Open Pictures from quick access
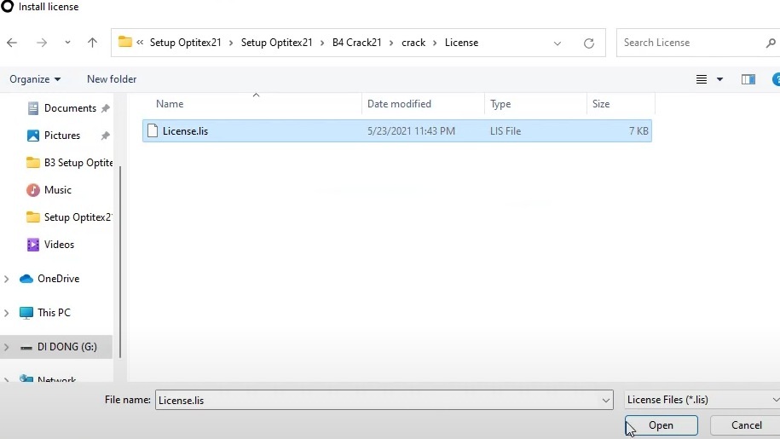780x439 pixels. (x=61, y=136)
